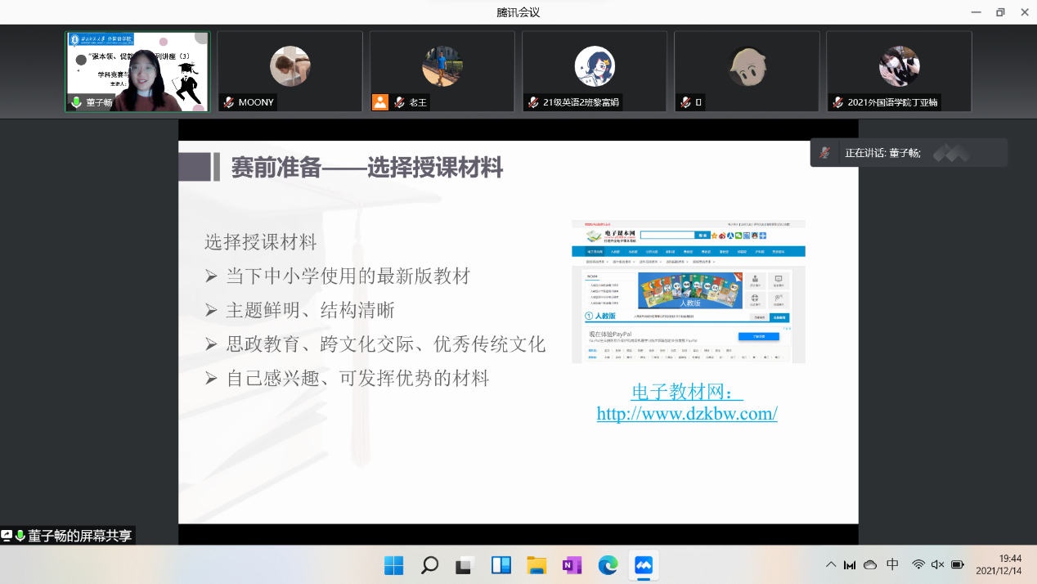
Task: Click the 董子畅的屏幕共享 screen share label
Action: [x=79, y=536]
